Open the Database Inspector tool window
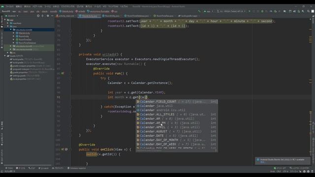 [77, 168]
